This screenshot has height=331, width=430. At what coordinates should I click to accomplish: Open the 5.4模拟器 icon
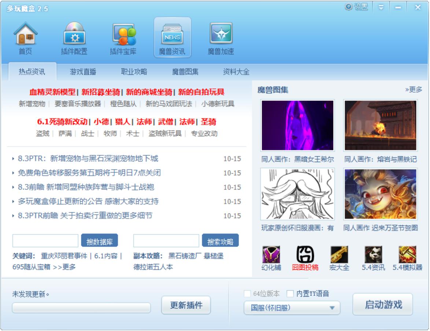(x=407, y=255)
